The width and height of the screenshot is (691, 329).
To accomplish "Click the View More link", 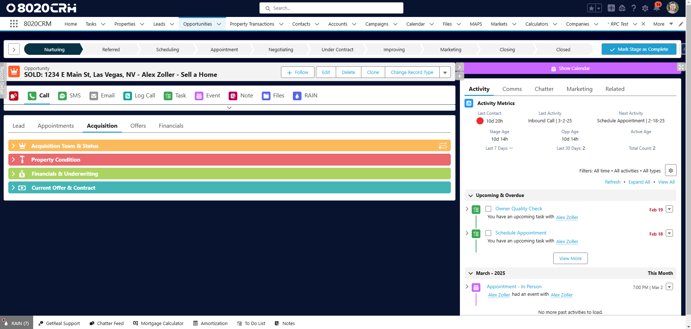I will click(570, 258).
